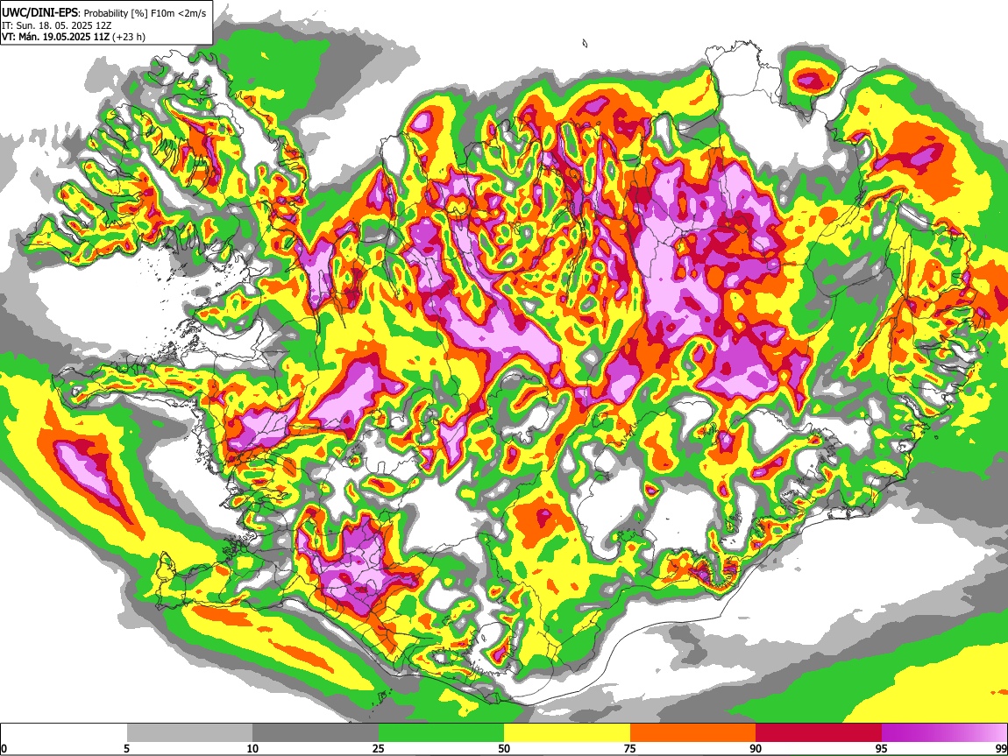The image size is (1008, 756).
Task: Click the legend tick label '25'
Action: [379, 749]
